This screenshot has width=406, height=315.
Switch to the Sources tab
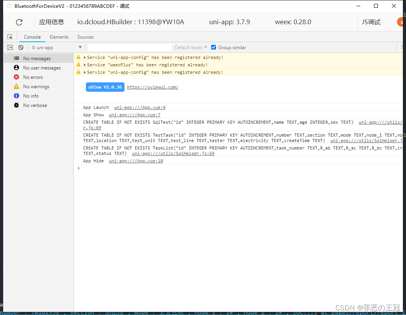coord(85,37)
